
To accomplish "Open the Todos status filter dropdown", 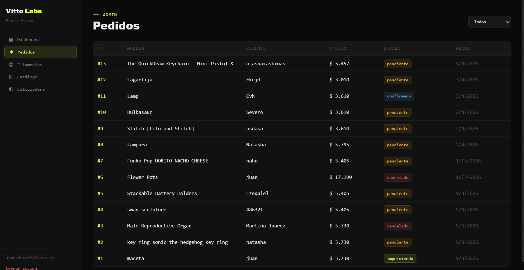I will (489, 22).
